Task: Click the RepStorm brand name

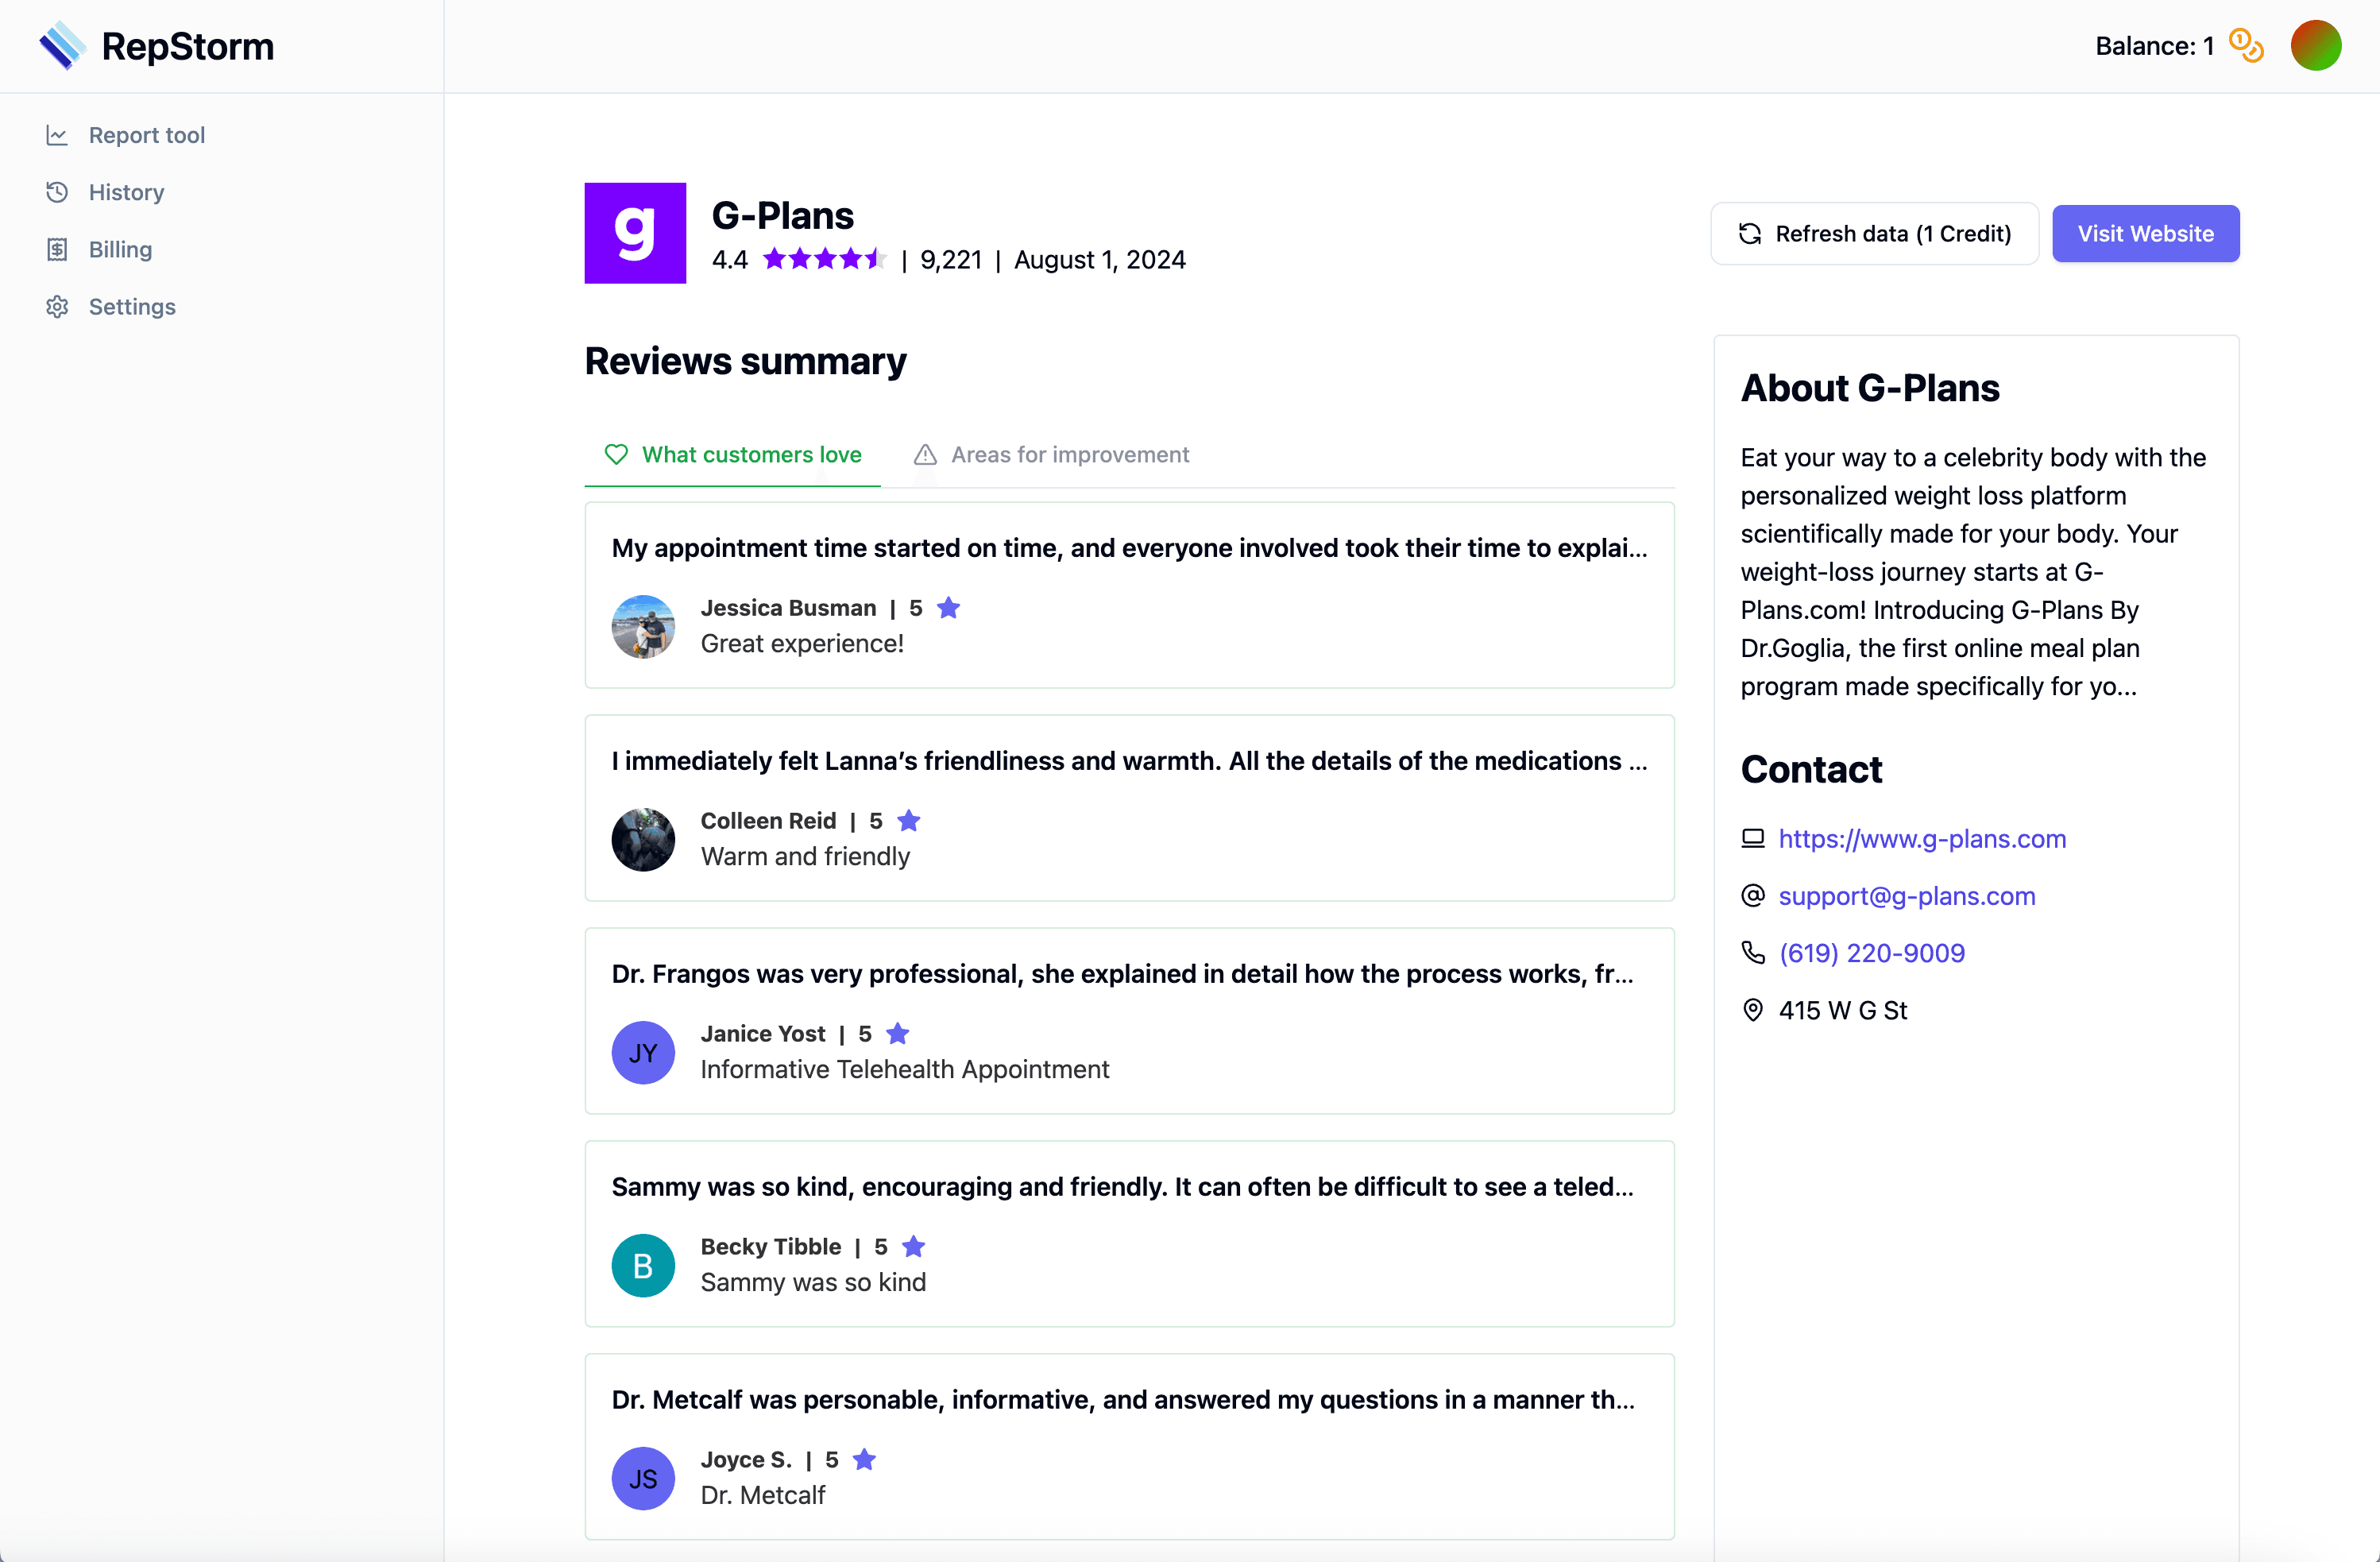Action: (x=188, y=46)
